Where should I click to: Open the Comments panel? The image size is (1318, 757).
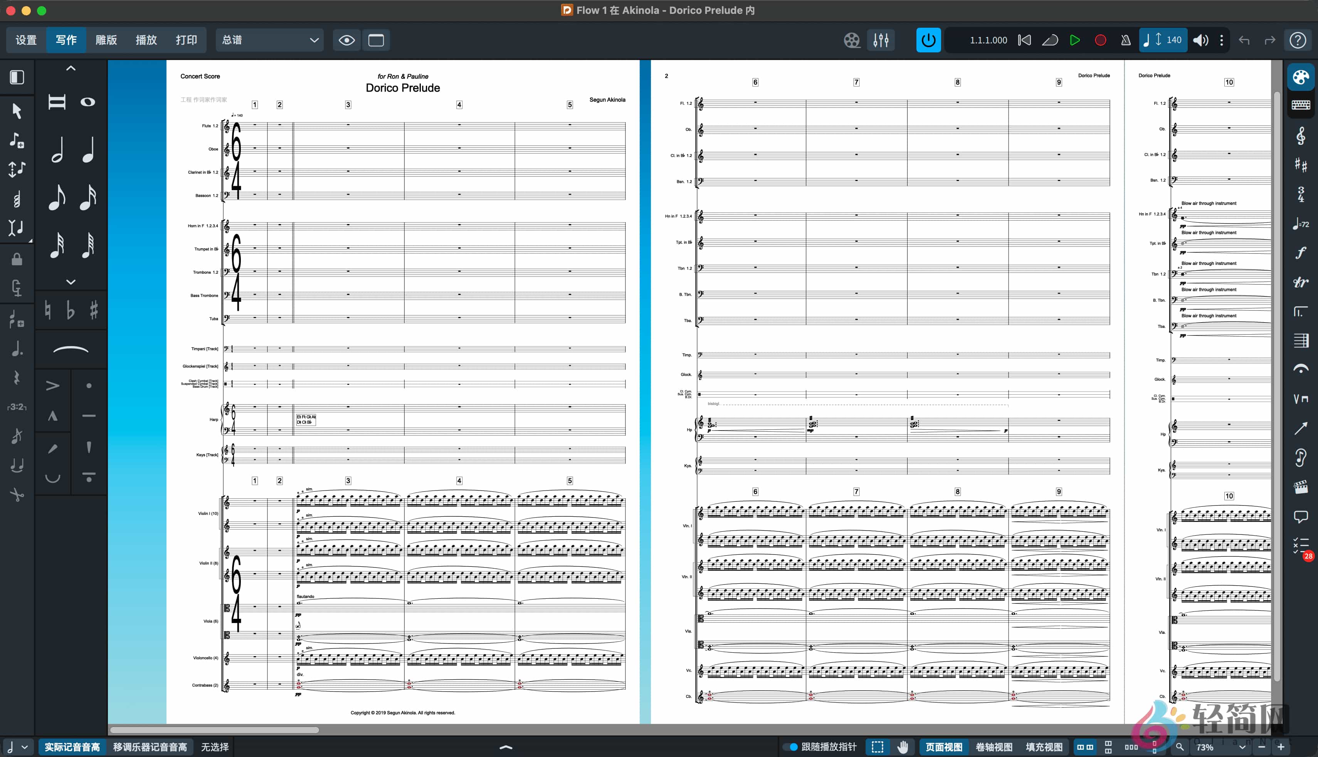pyautogui.click(x=1301, y=516)
